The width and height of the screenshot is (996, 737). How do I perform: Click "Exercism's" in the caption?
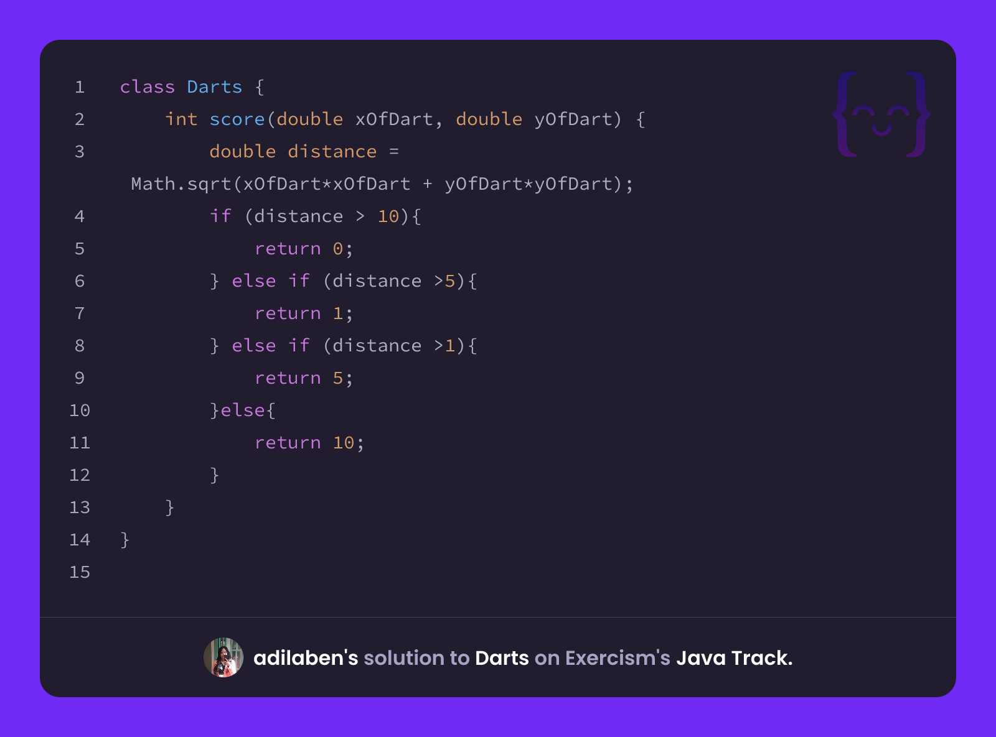click(618, 658)
